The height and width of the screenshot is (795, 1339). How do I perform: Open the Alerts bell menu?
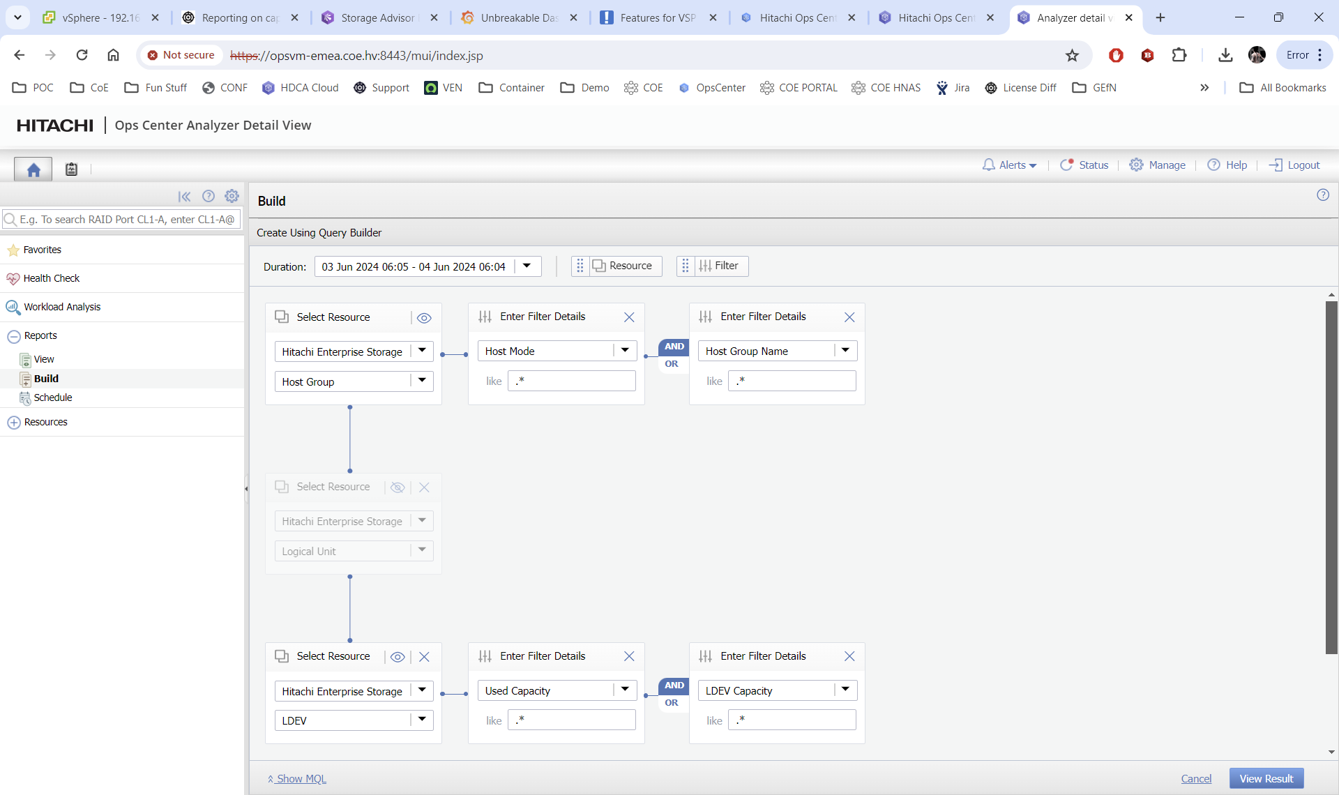1009,165
